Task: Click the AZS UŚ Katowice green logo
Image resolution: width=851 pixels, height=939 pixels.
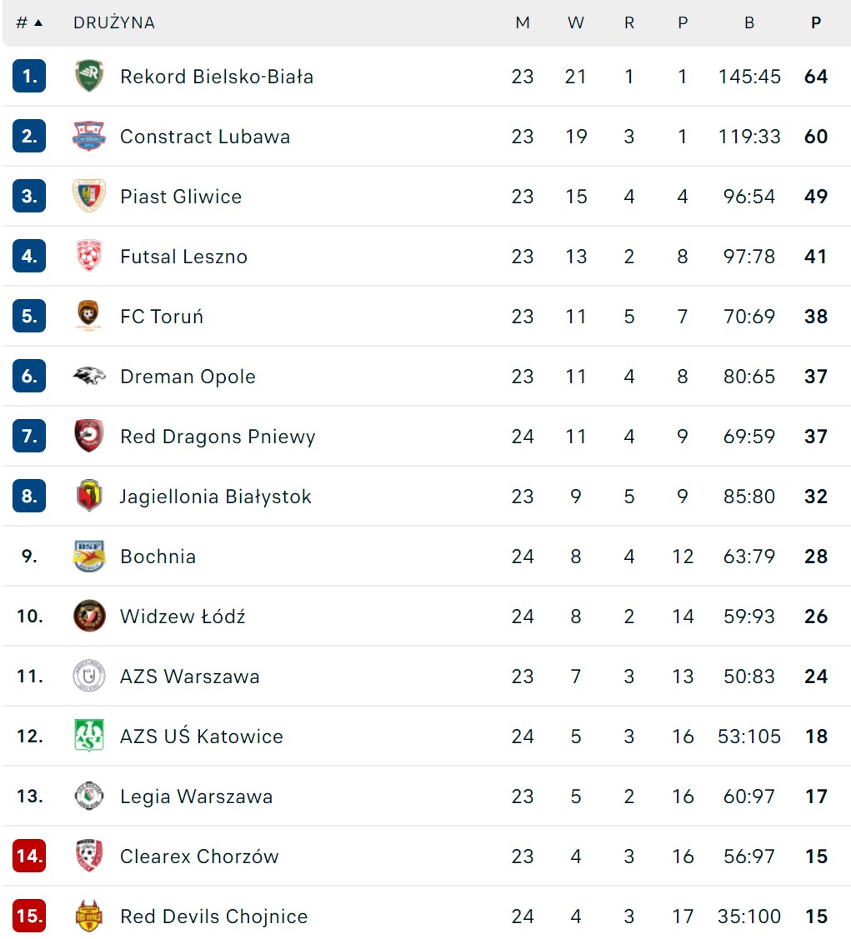Action: coord(89,737)
